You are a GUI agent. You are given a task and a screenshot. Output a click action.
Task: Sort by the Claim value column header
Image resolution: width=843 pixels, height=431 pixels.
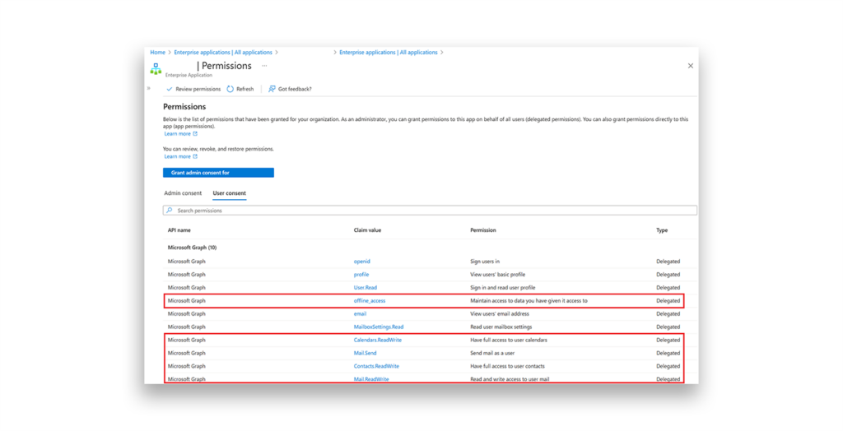pyautogui.click(x=367, y=230)
